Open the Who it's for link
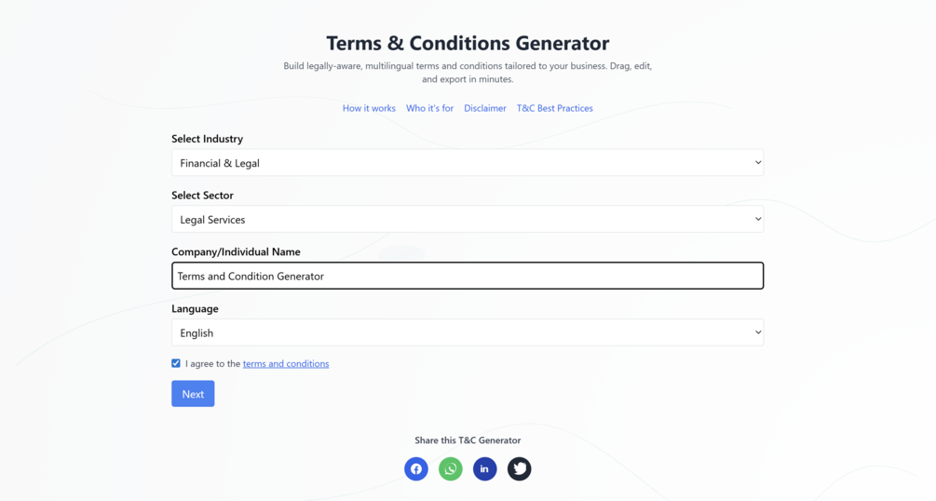 point(429,108)
